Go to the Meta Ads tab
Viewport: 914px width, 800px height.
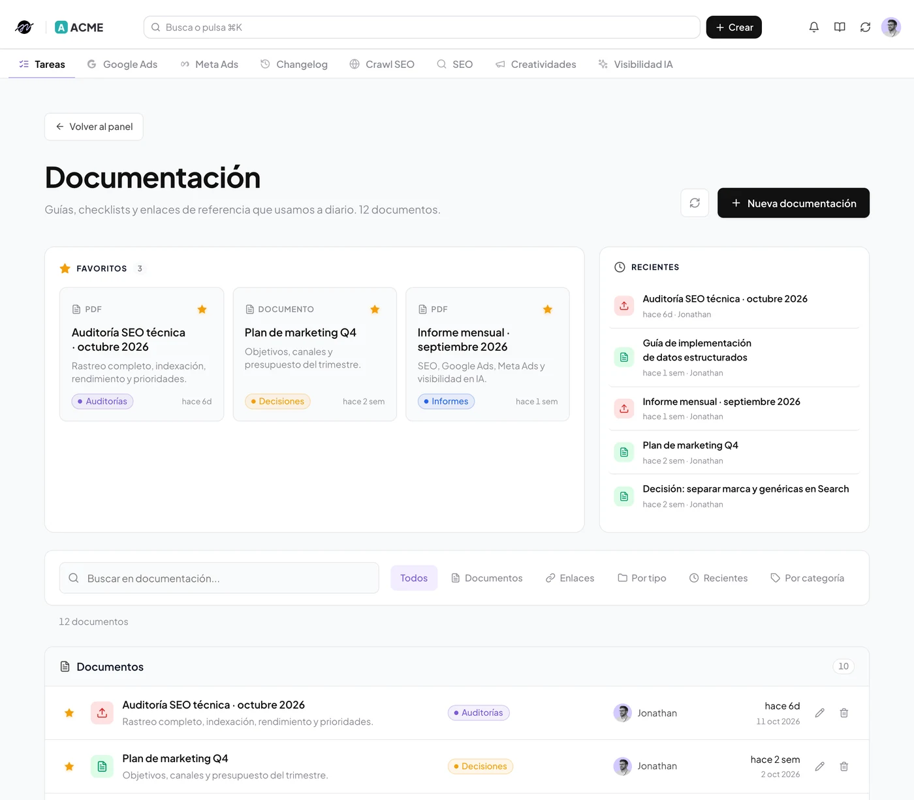point(210,64)
